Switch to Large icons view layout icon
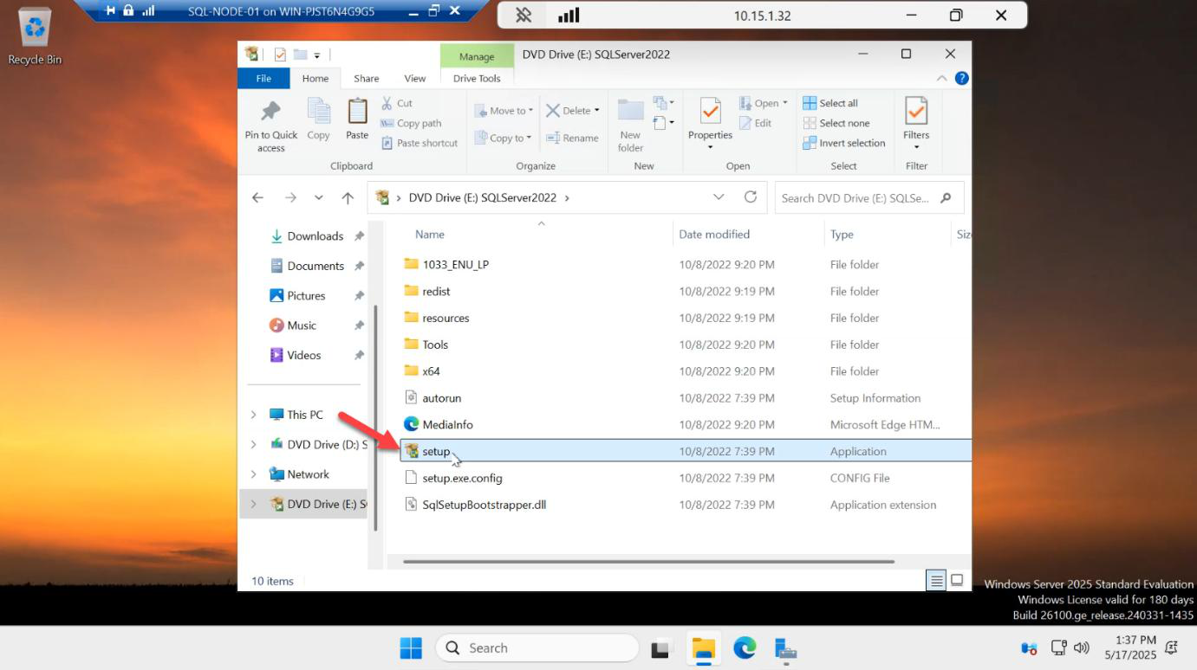The height and width of the screenshot is (670, 1197). pos(957,581)
